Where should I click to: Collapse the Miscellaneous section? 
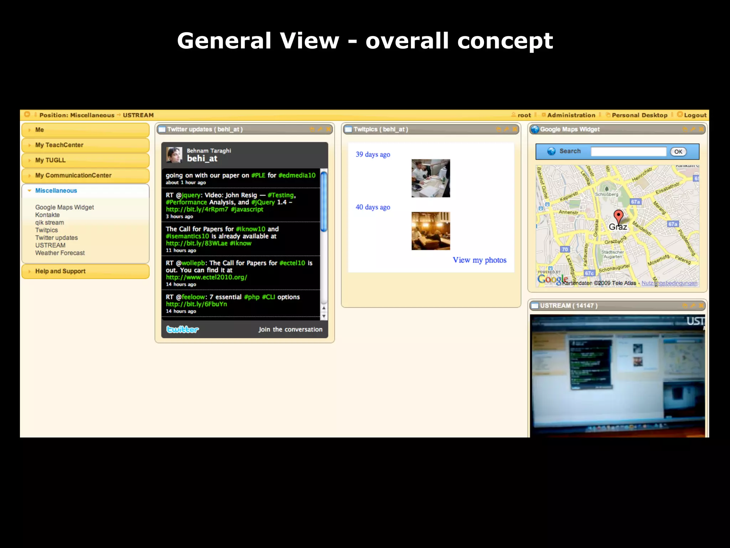click(85, 191)
